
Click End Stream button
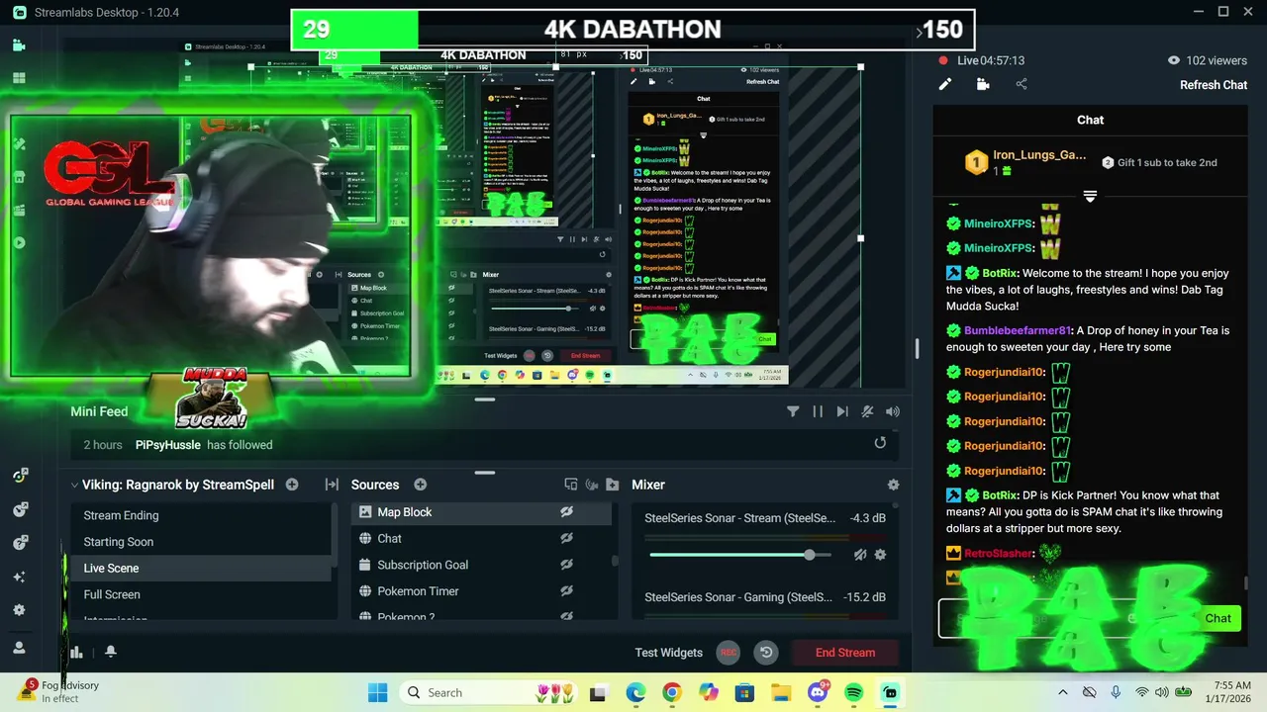[845, 653]
